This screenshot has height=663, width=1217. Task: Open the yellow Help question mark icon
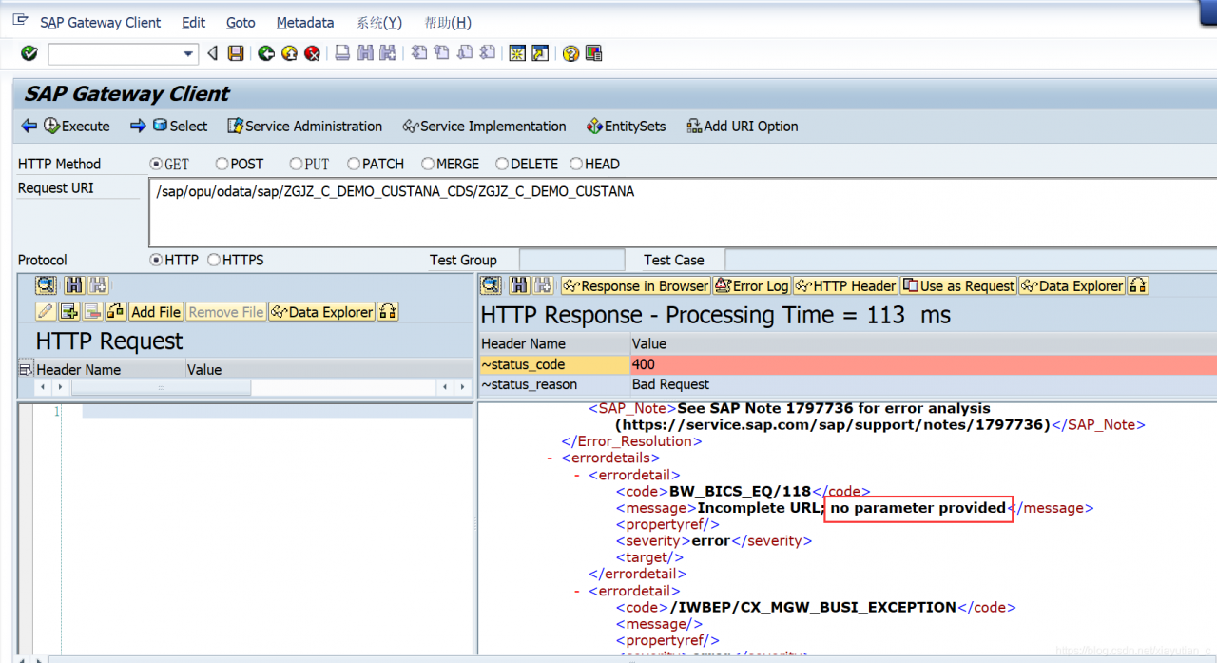[570, 53]
